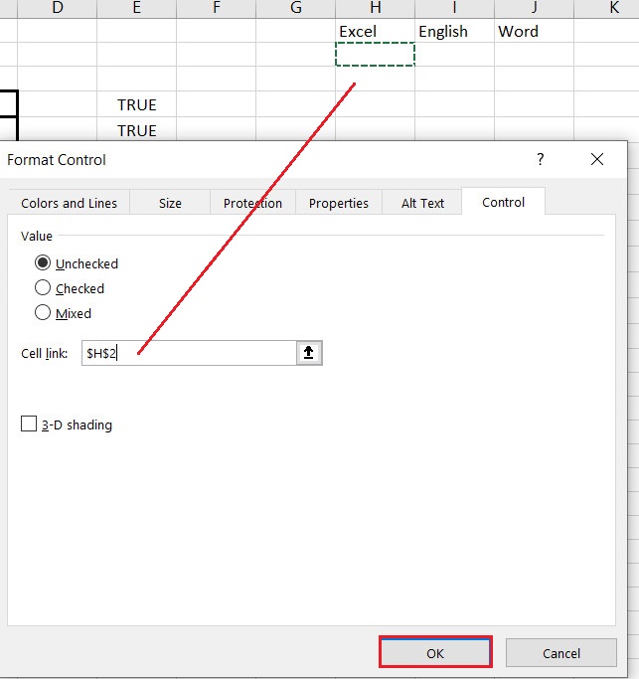Open the Alt Text tab
639x679 pixels.
tap(422, 203)
